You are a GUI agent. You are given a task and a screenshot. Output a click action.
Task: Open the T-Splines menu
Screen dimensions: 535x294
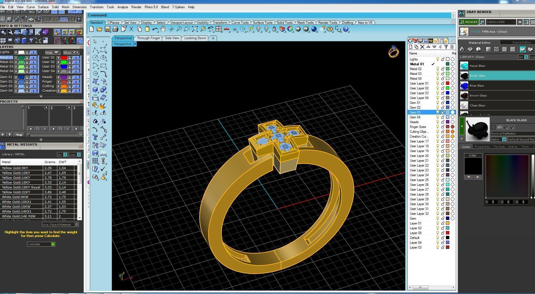178,7
